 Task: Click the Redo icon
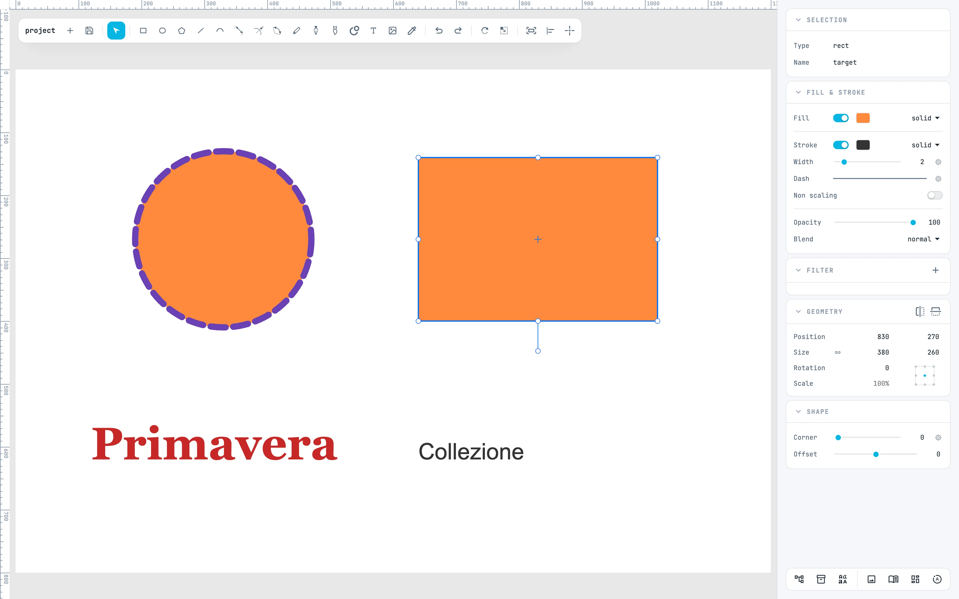[458, 31]
